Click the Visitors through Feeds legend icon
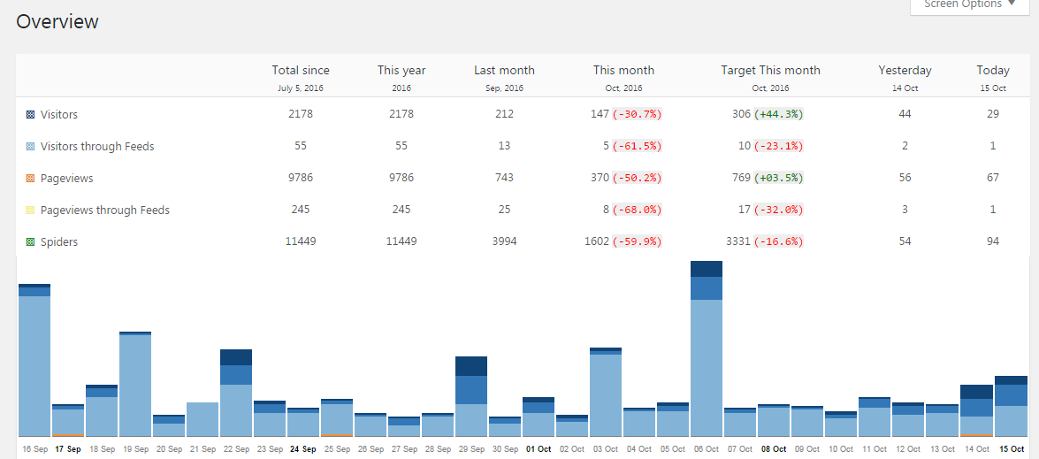Image resolution: width=1039 pixels, height=459 pixels. tap(30, 147)
